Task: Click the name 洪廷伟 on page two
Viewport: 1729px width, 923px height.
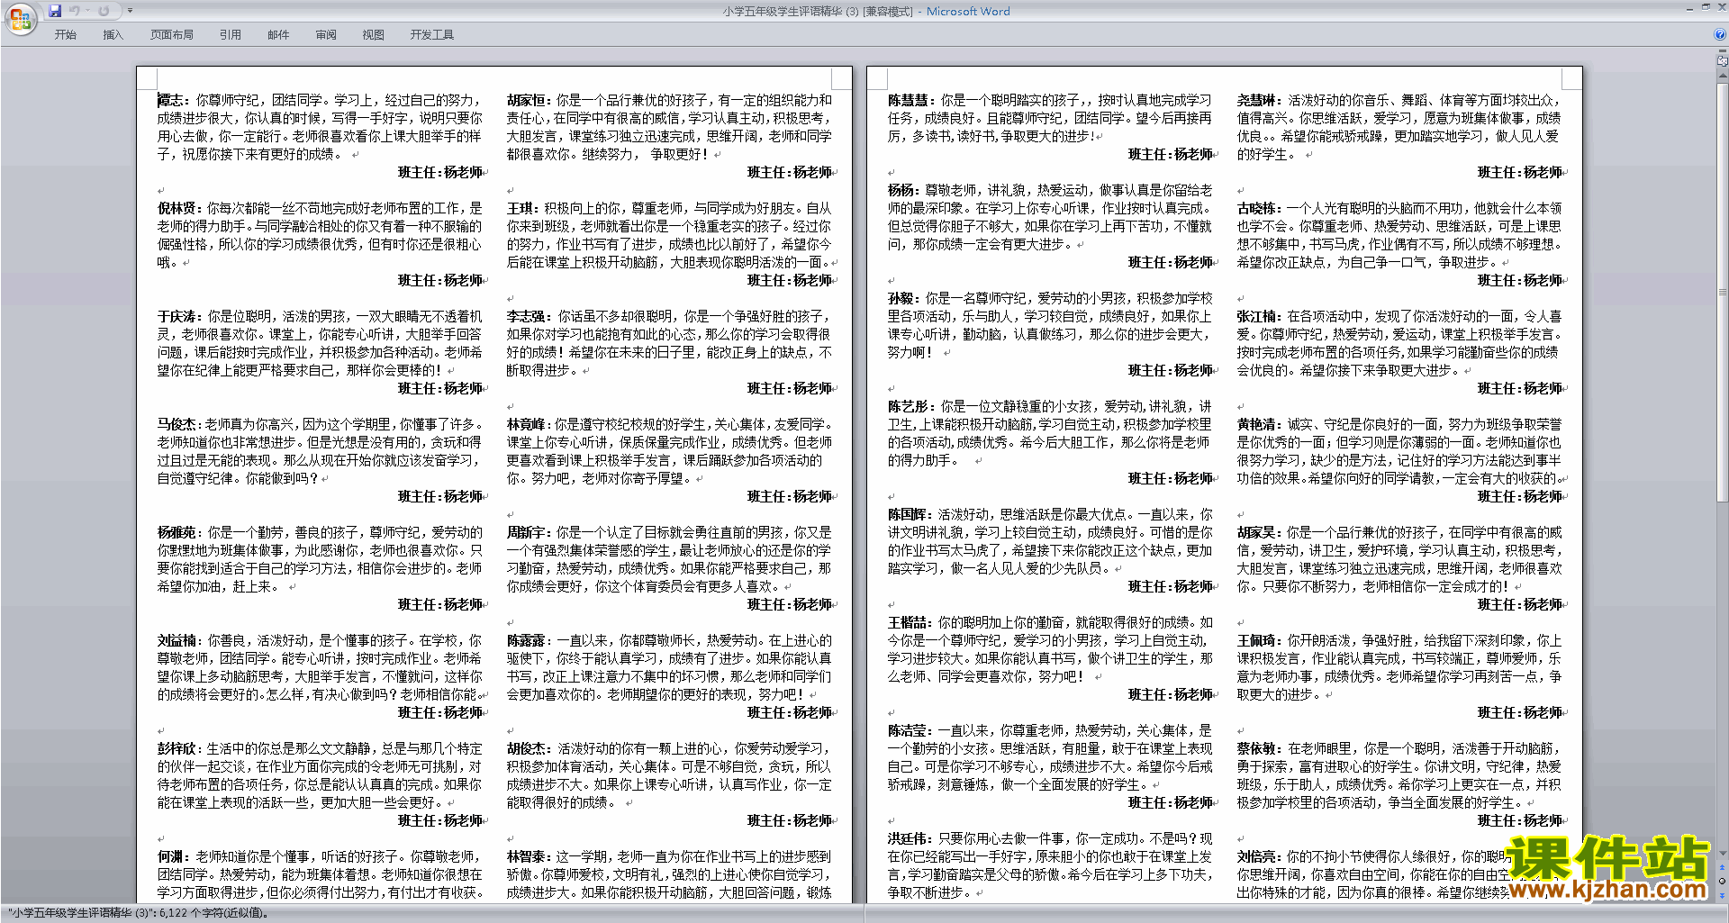Action: [909, 838]
